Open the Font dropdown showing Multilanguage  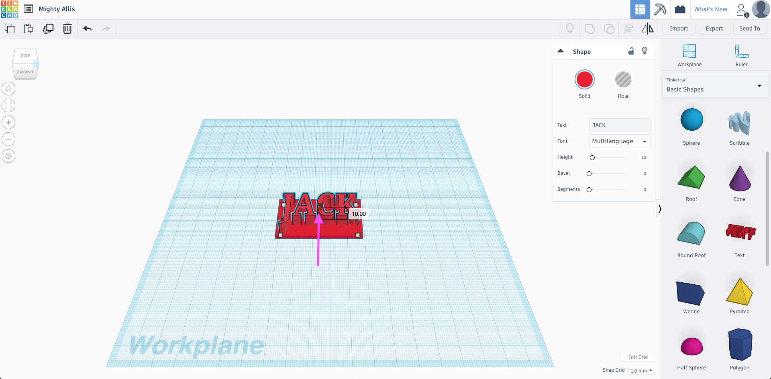(619, 141)
